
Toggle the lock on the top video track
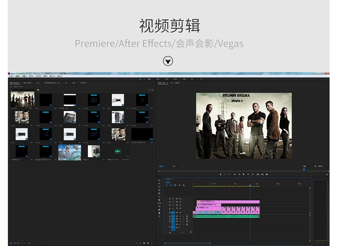pos(170,199)
